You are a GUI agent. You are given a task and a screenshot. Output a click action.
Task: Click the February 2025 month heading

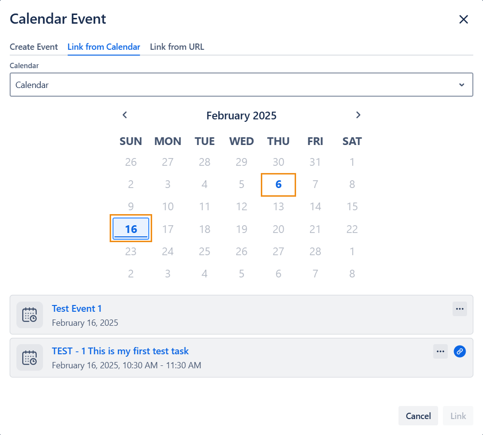pyautogui.click(x=241, y=116)
